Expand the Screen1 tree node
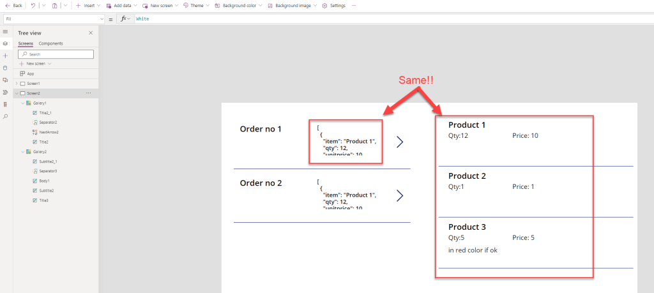Screen dimensions: 654x293 coord(17,84)
